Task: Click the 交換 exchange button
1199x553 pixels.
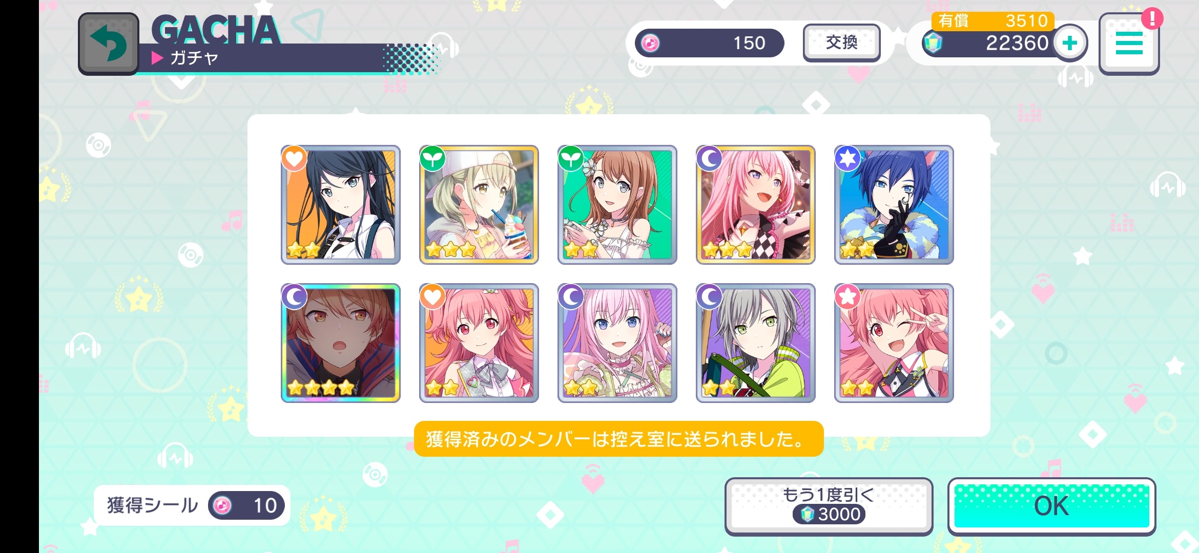Action: [x=841, y=42]
